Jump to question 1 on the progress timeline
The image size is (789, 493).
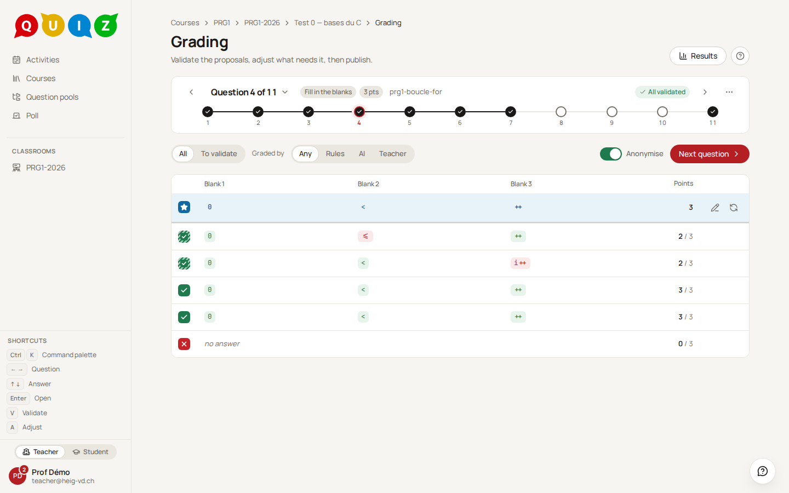[x=208, y=112]
